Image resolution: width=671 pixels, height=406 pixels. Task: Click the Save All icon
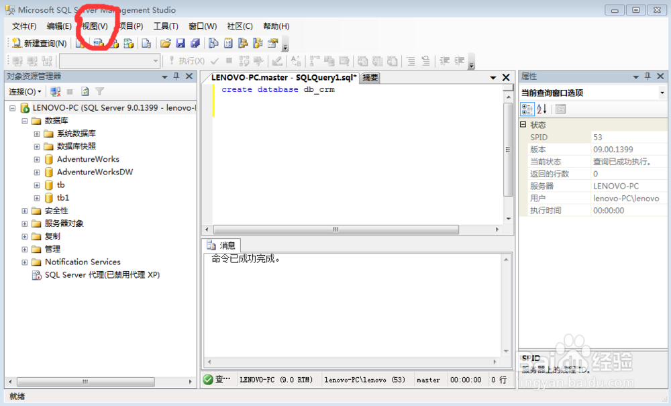(x=195, y=43)
